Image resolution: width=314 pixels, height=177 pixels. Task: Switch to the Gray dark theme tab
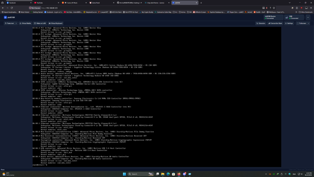tap(157, 3)
